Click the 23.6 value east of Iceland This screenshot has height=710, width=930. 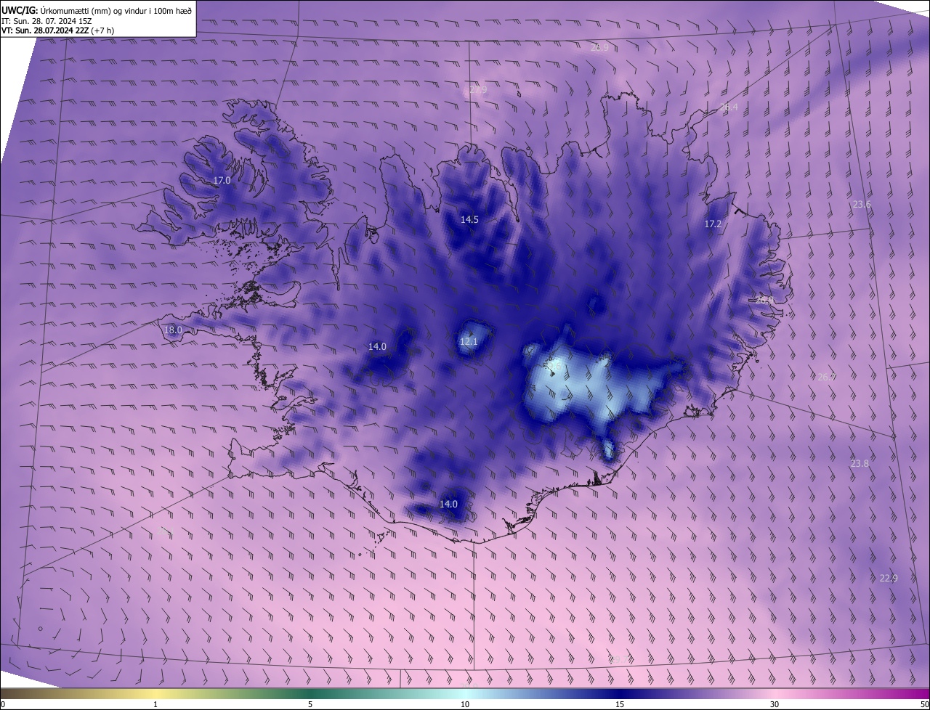pyautogui.click(x=862, y=205)
